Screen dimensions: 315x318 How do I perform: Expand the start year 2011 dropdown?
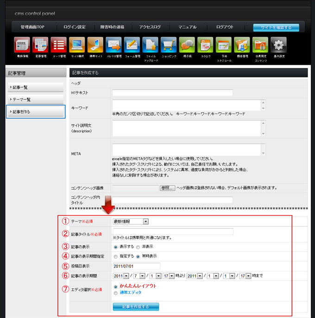[x=120, y=276]
